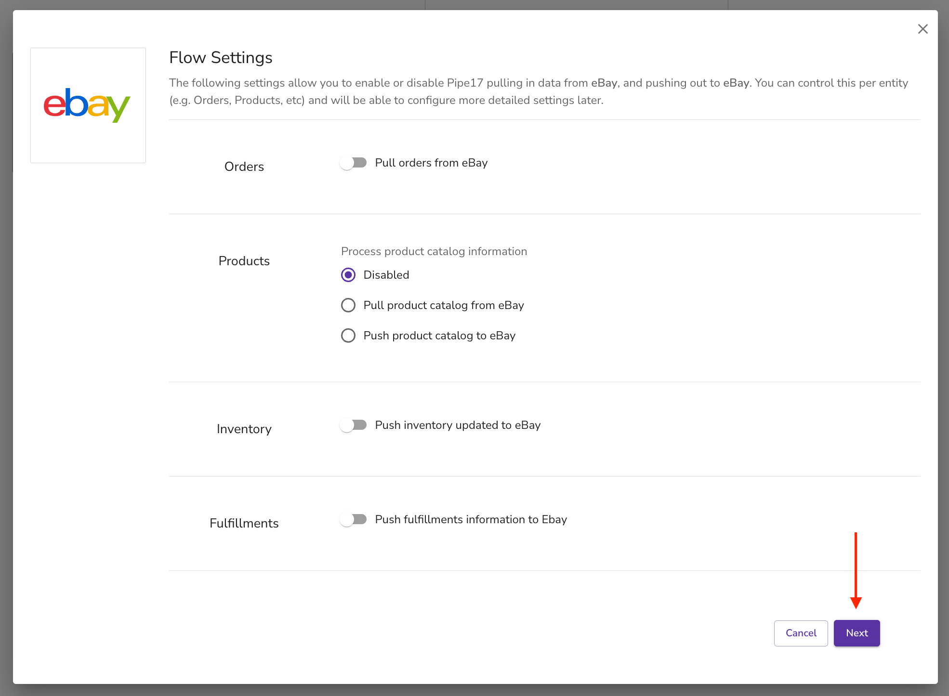Cancel the flow settings configuration
Image resolution: width=949 pixels, height=696 pixels.
click(801, 633)
